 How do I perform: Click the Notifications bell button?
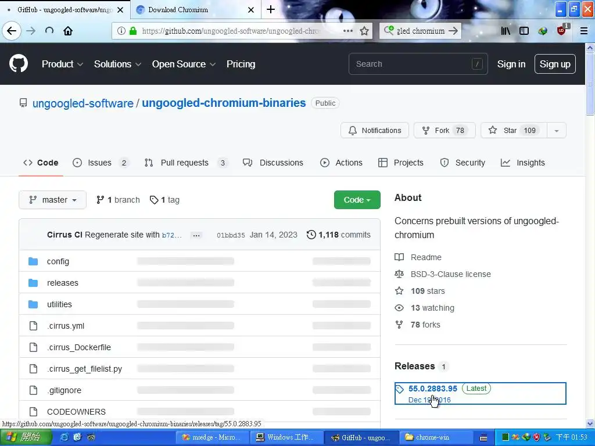[375, 131]
